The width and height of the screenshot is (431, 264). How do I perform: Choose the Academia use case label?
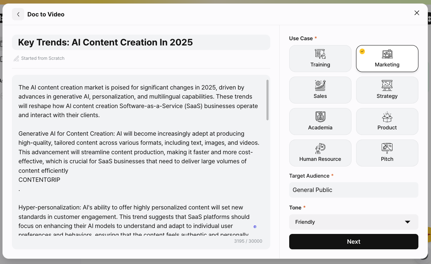(x=320, y=128)
